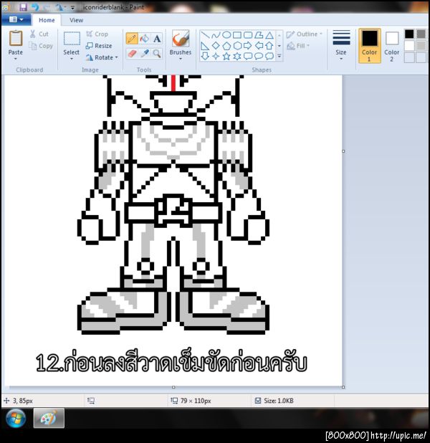
Task: Open the Windows Start orb
Action: point(16,419)
